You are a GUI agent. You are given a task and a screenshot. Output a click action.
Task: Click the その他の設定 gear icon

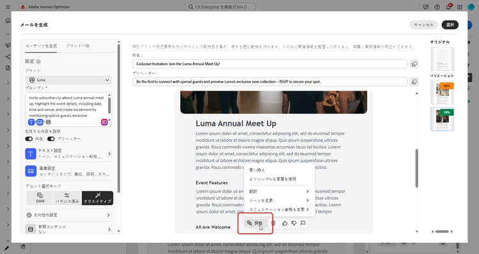tap(29, 215)
